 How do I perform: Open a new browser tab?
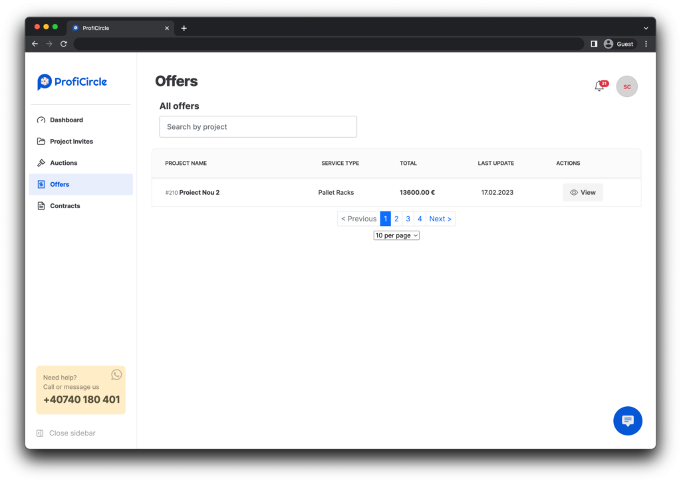click(x=184, y=28)
